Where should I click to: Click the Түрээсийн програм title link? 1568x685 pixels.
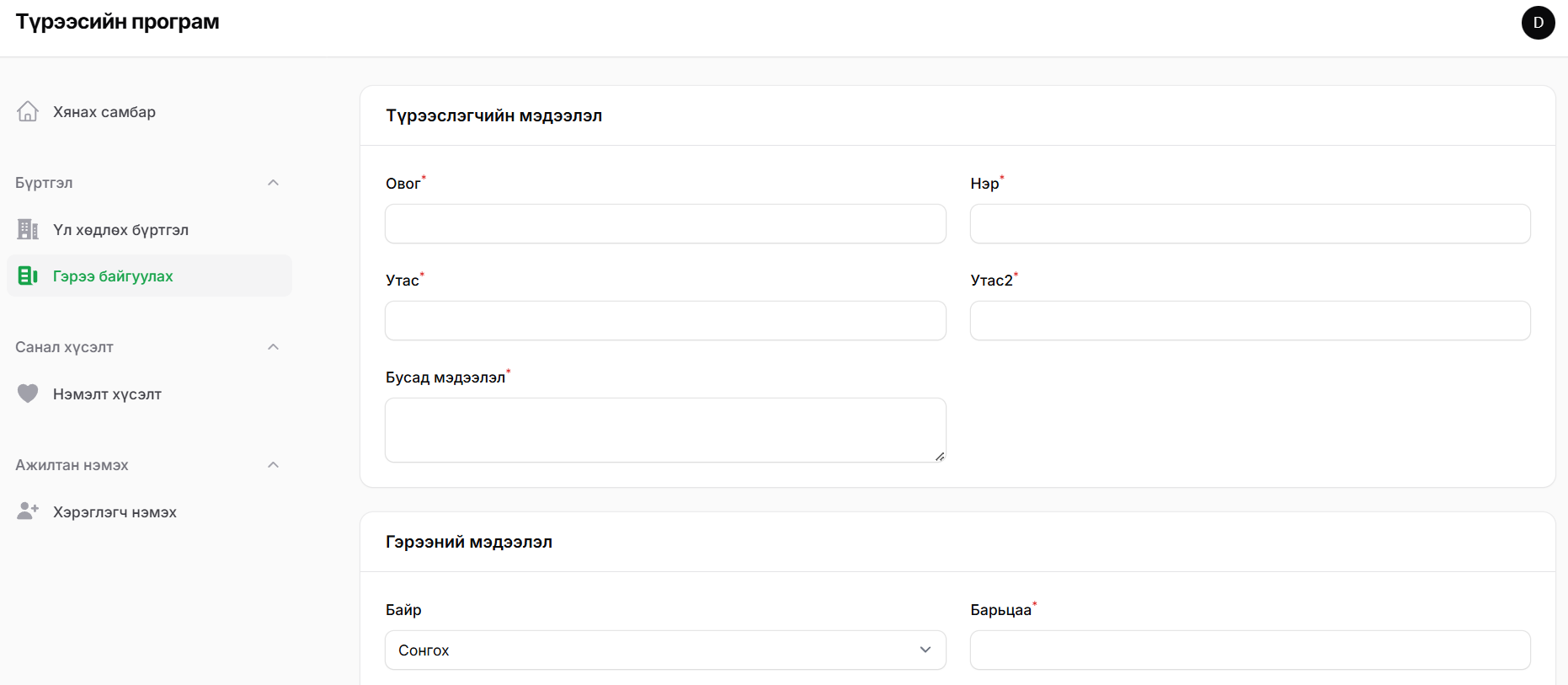[117, 22]
